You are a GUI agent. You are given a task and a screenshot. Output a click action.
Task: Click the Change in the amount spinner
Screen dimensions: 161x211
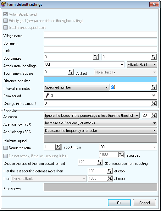(x=154, y=104)
